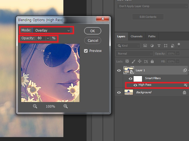
Task: Lock transparent pixels icon
Action: tap(127, 61)
